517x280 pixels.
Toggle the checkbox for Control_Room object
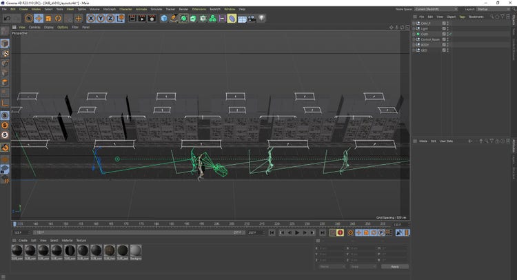pos(443,39)
